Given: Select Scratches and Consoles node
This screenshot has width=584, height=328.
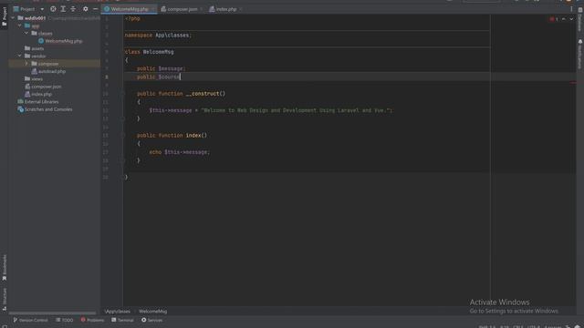Looking at the screenshot, I should [45, 109].
